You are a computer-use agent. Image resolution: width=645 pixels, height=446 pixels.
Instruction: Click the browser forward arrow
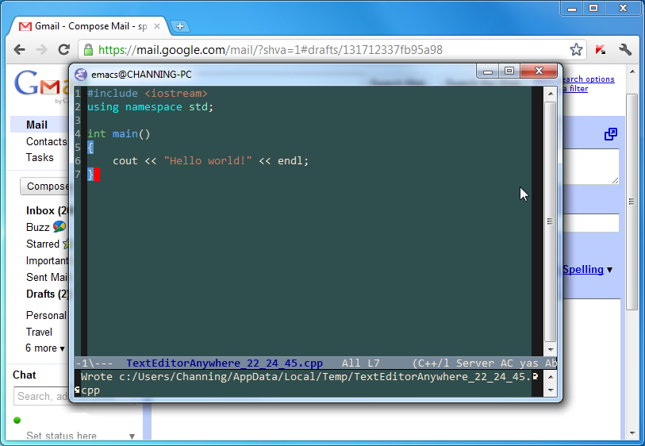pyautogui.click(x=41, y=50)
